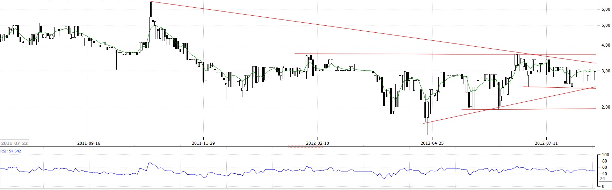Image resolution: width=612 pixels, height=190 pixels.
Task: Click the 6,00 price axis label
Action: 605,9
